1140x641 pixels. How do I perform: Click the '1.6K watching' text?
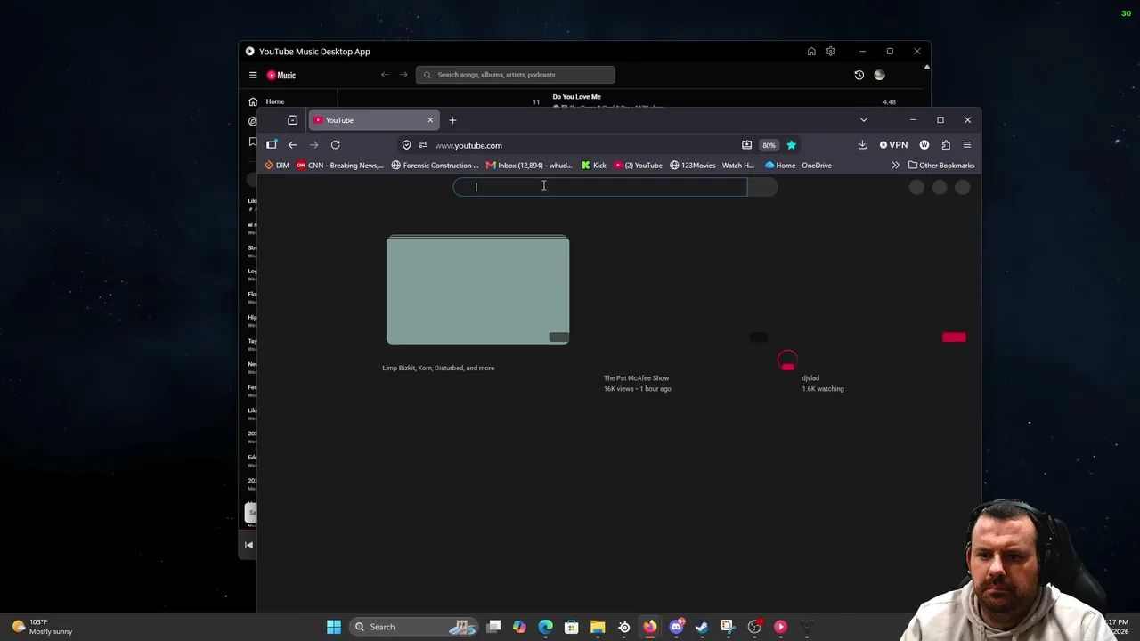coord(823,389)
